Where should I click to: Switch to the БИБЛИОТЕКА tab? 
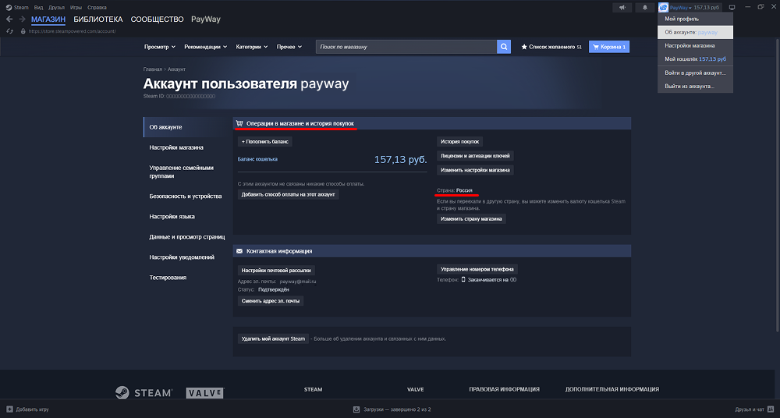[98, 19]
